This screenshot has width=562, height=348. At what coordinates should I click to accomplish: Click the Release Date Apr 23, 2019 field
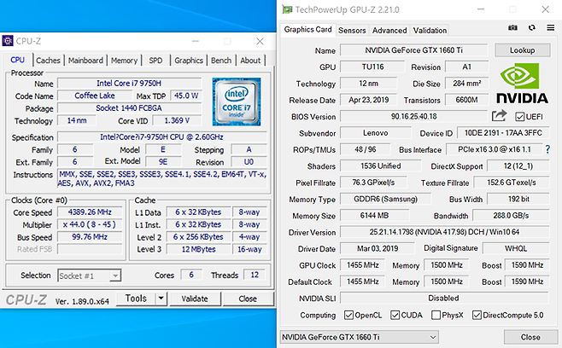pos(369,100)
